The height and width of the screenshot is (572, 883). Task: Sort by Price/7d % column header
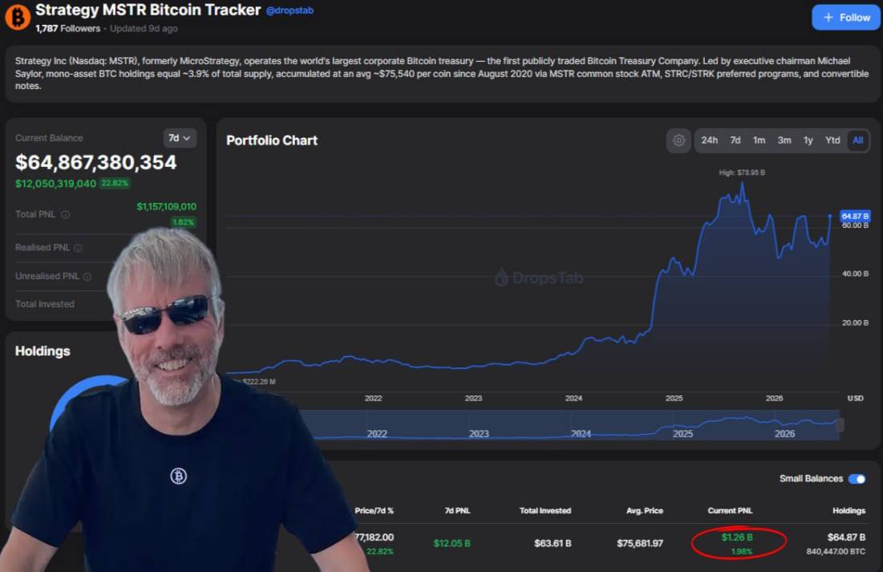click(x=374, y=510)
